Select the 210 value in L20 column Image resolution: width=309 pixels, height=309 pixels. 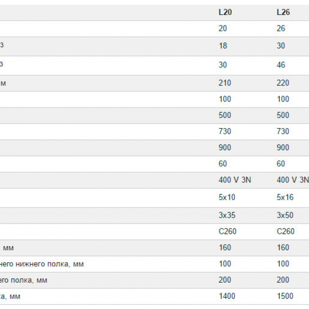(x=225, y=83)
